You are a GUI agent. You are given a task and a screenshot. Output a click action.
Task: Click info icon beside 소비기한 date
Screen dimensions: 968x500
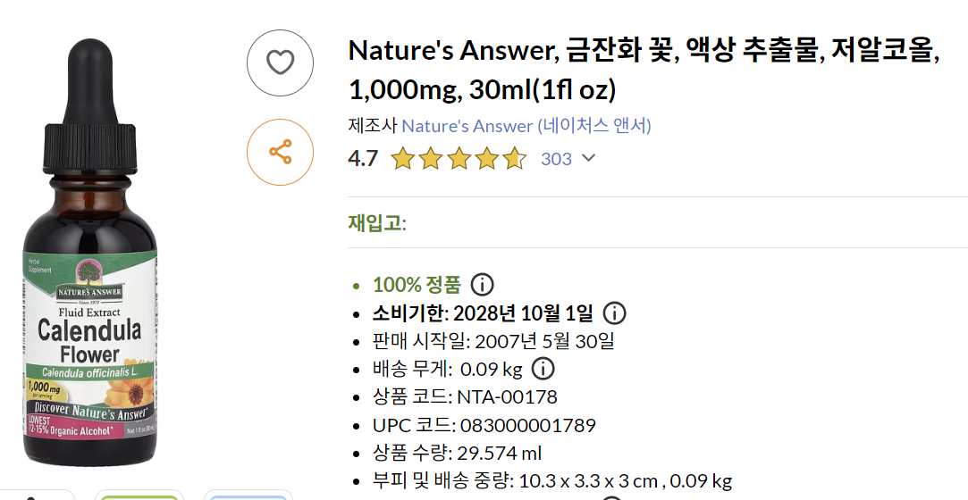tap(614, 313)
